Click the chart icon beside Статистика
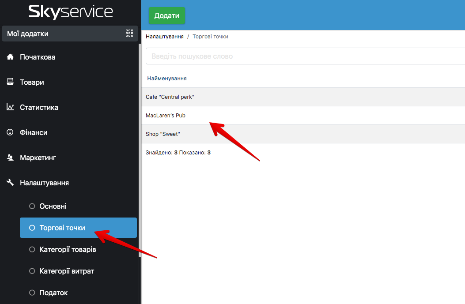 tap(10, 107)
